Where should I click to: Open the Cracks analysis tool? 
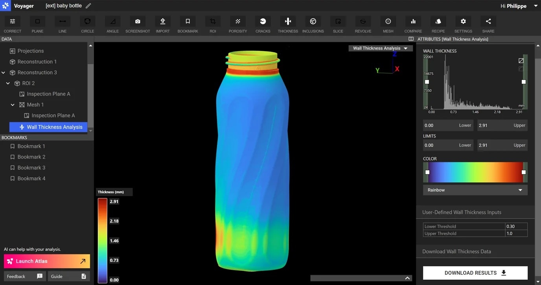[263, 25]
